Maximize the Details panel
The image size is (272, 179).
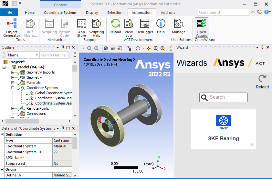click(x=68, y=128)
